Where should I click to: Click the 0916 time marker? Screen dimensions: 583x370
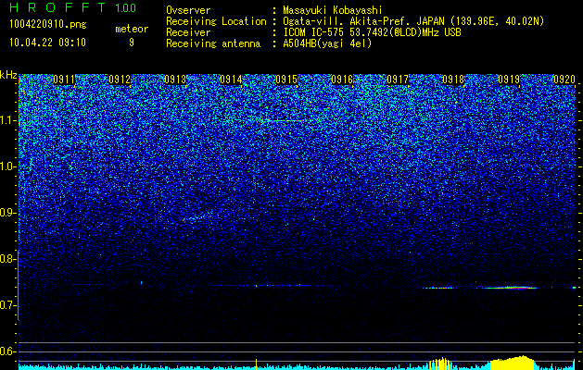(x=342, y=80)
